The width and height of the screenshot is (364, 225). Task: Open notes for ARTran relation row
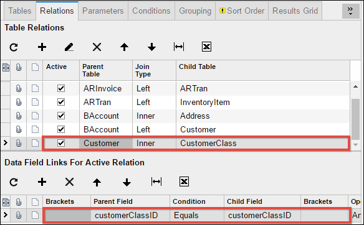pos(35,102)
